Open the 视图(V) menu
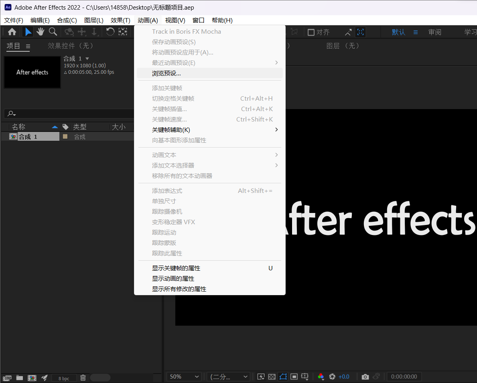Viewport: 477px width, 383px height. point(175,20)
